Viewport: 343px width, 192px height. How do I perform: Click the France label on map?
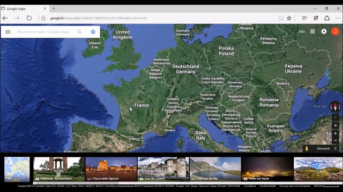[141, 105]
